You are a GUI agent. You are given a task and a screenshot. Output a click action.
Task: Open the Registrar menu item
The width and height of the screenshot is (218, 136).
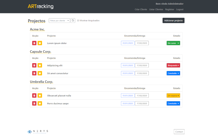point(169,10)
